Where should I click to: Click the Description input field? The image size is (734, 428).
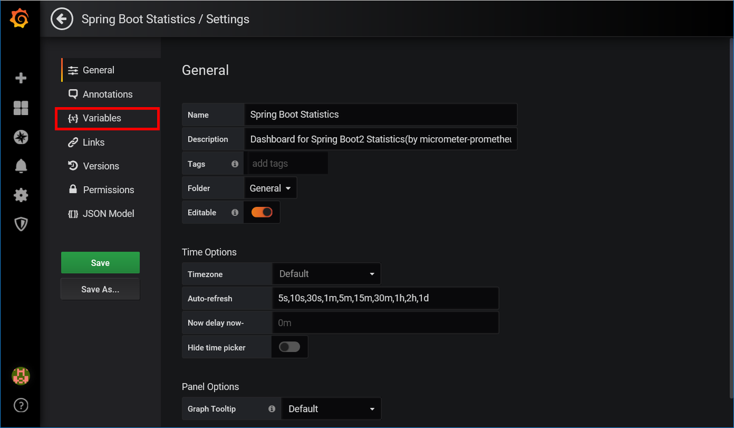point(380,139)
